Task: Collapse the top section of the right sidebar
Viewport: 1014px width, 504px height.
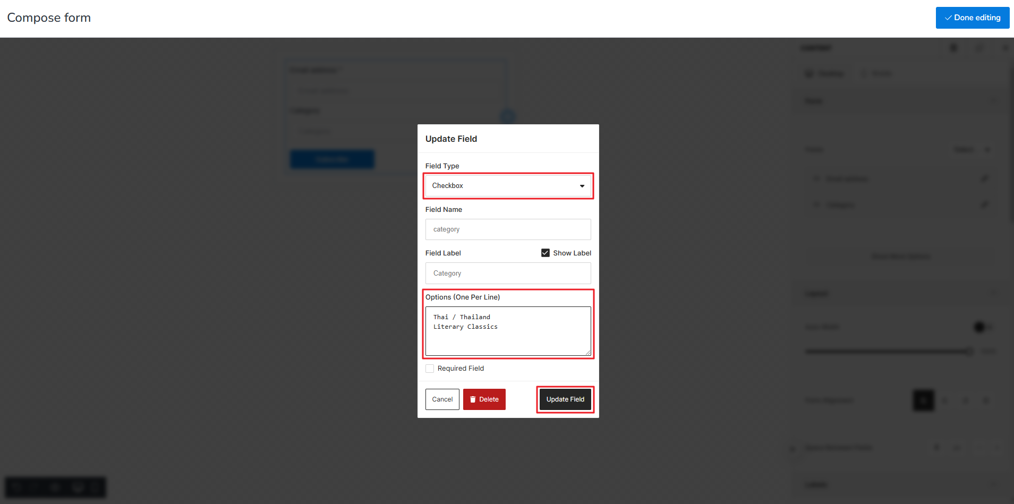Action: click(x=994, y=100)
